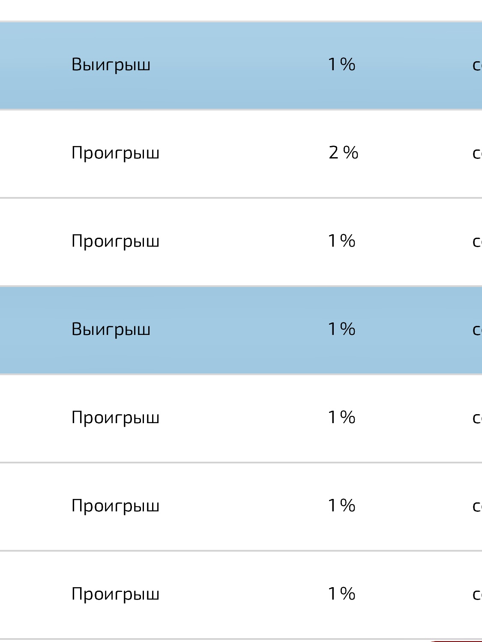Select Проигрыш label directly below the 2% row
This screenshot has height=642, width=482.
pyautogui.click(x=115, y=242)
